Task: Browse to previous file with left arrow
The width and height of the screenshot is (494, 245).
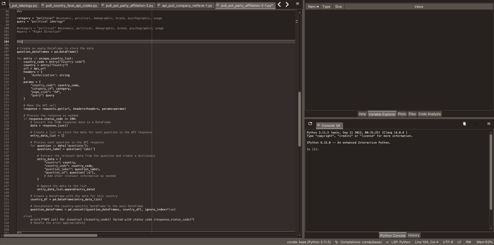Action: (279, 4)
